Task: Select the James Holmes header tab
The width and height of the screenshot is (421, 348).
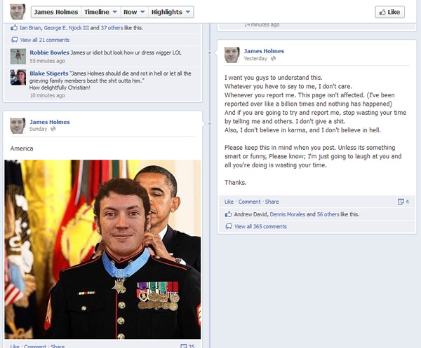Action: (x=56, y=12)
